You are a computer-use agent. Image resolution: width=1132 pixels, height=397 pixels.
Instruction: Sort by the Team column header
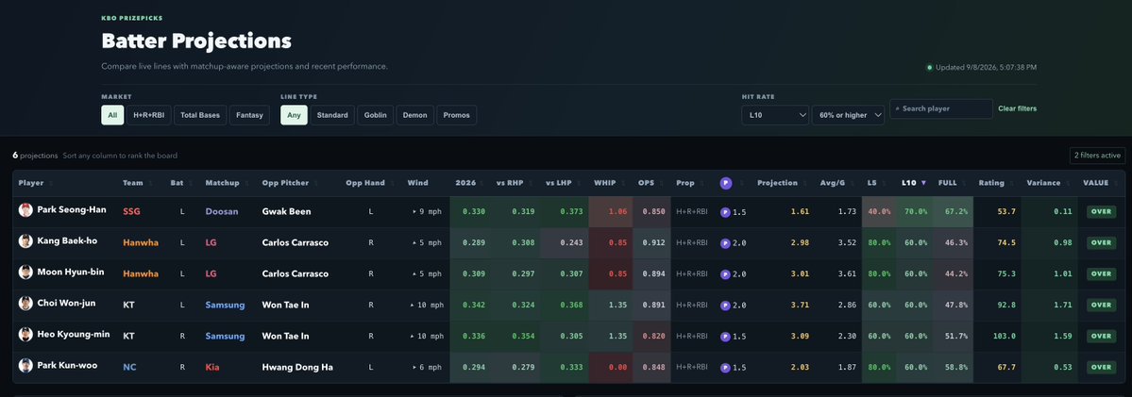pos(137,183)
